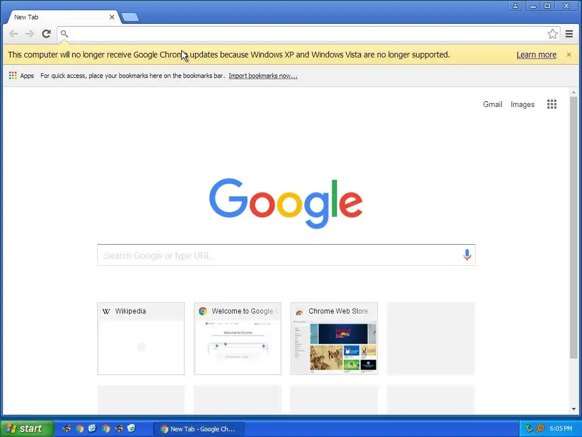This screenshot has height=437, width=582.
Task: Click the warning text about Chrome updates
Action: [228, 55]
